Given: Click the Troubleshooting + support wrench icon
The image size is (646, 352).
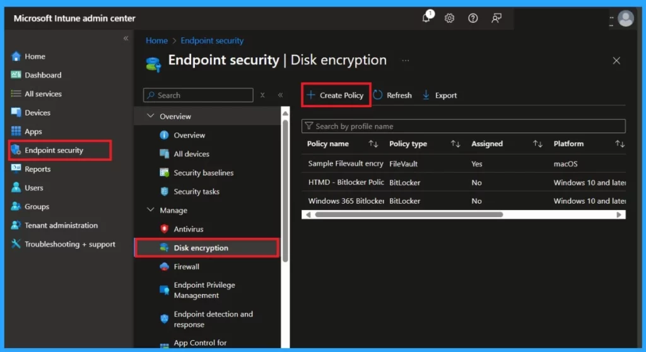Looking at the screenshot, I should [16, 243].
